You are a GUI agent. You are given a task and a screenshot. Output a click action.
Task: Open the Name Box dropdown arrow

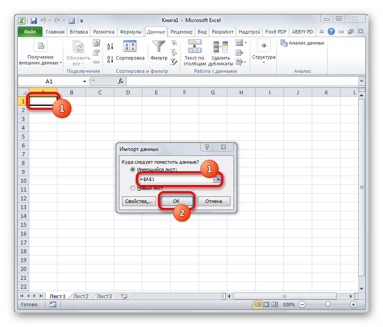84,82
